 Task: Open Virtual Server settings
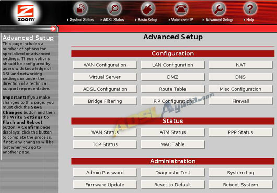coord(105,77)
